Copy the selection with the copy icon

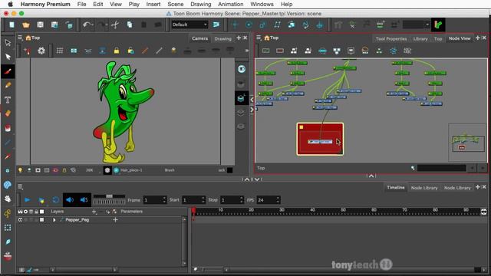click(130, 25)
